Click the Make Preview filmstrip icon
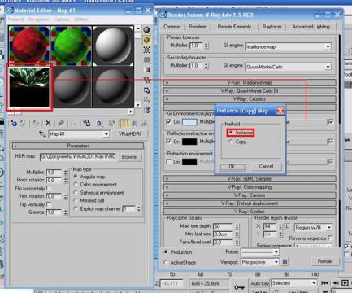The width and height of the screenshot is (352, 293). click(x=146, y=80)
